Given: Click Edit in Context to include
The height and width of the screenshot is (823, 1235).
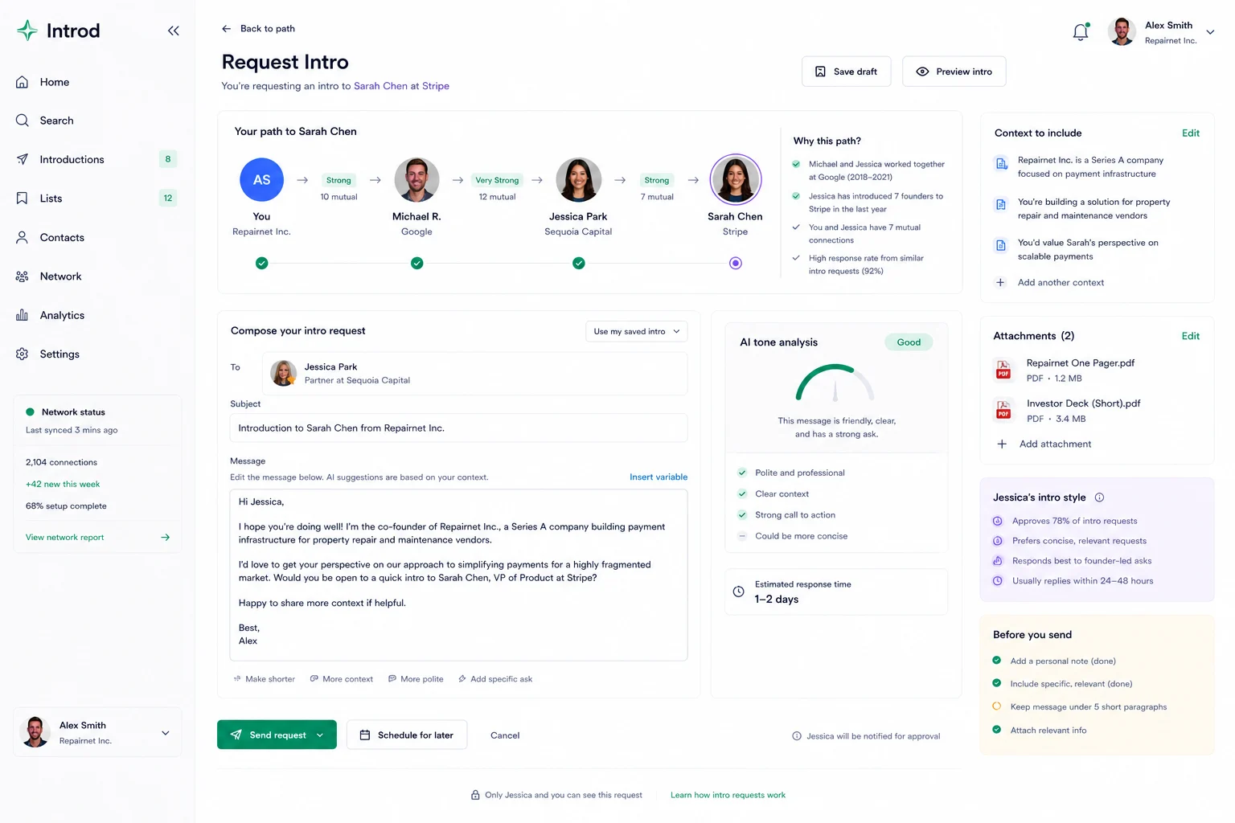Looking at the screenshot, I should (1191, 133).
